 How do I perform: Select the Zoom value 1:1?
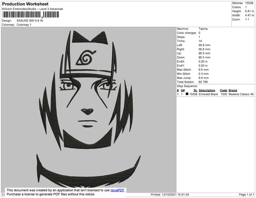coord(247,20)
